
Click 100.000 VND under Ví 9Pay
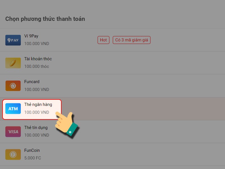tap(37, 44)
